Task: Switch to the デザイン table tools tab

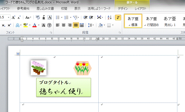Action: [123, 8]
